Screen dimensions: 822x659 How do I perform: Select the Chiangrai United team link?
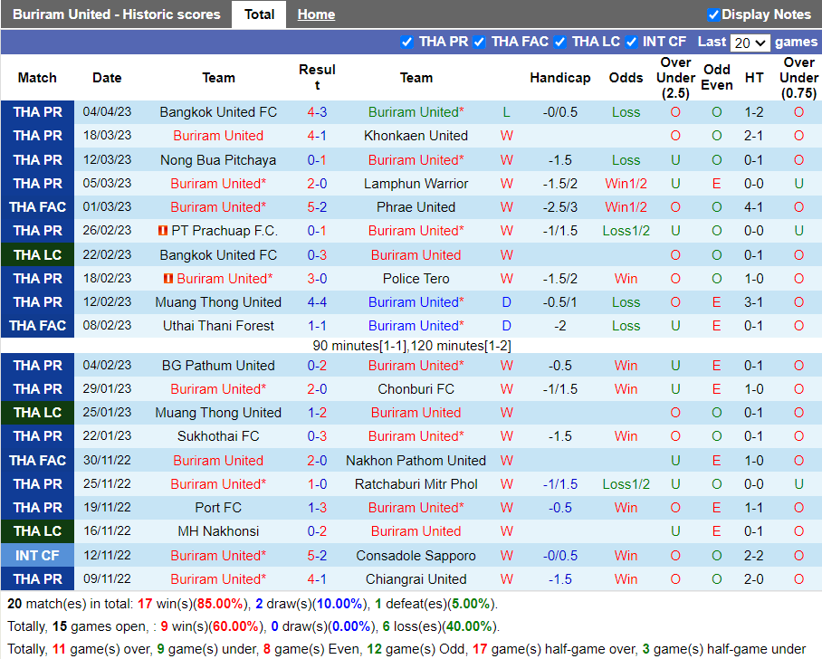click(416, 579)
